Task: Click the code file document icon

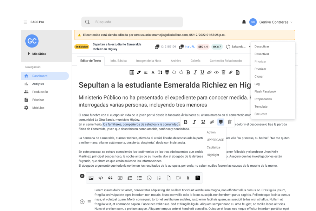Action: (238, 72)
